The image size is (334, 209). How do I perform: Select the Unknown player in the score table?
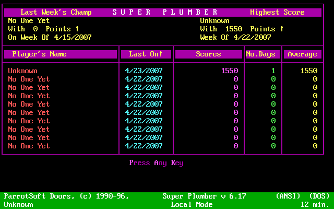(22, 71)
